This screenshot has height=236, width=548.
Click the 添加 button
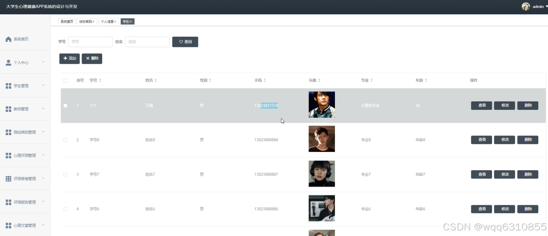(70, 59)
